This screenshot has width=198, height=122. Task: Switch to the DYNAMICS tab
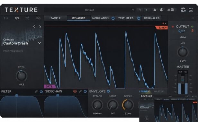79,18
